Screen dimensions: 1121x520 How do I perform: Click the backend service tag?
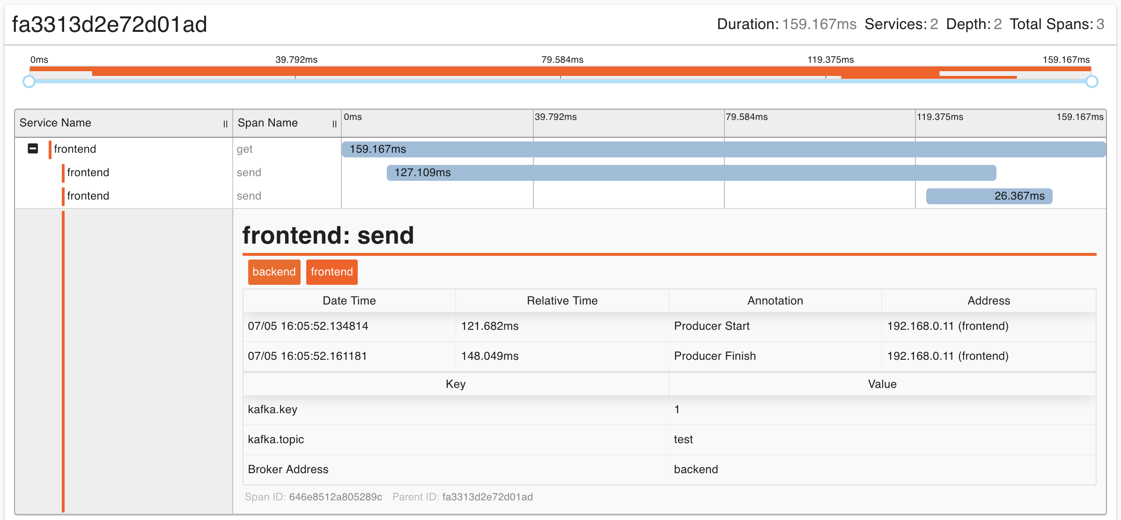point(274,272)
